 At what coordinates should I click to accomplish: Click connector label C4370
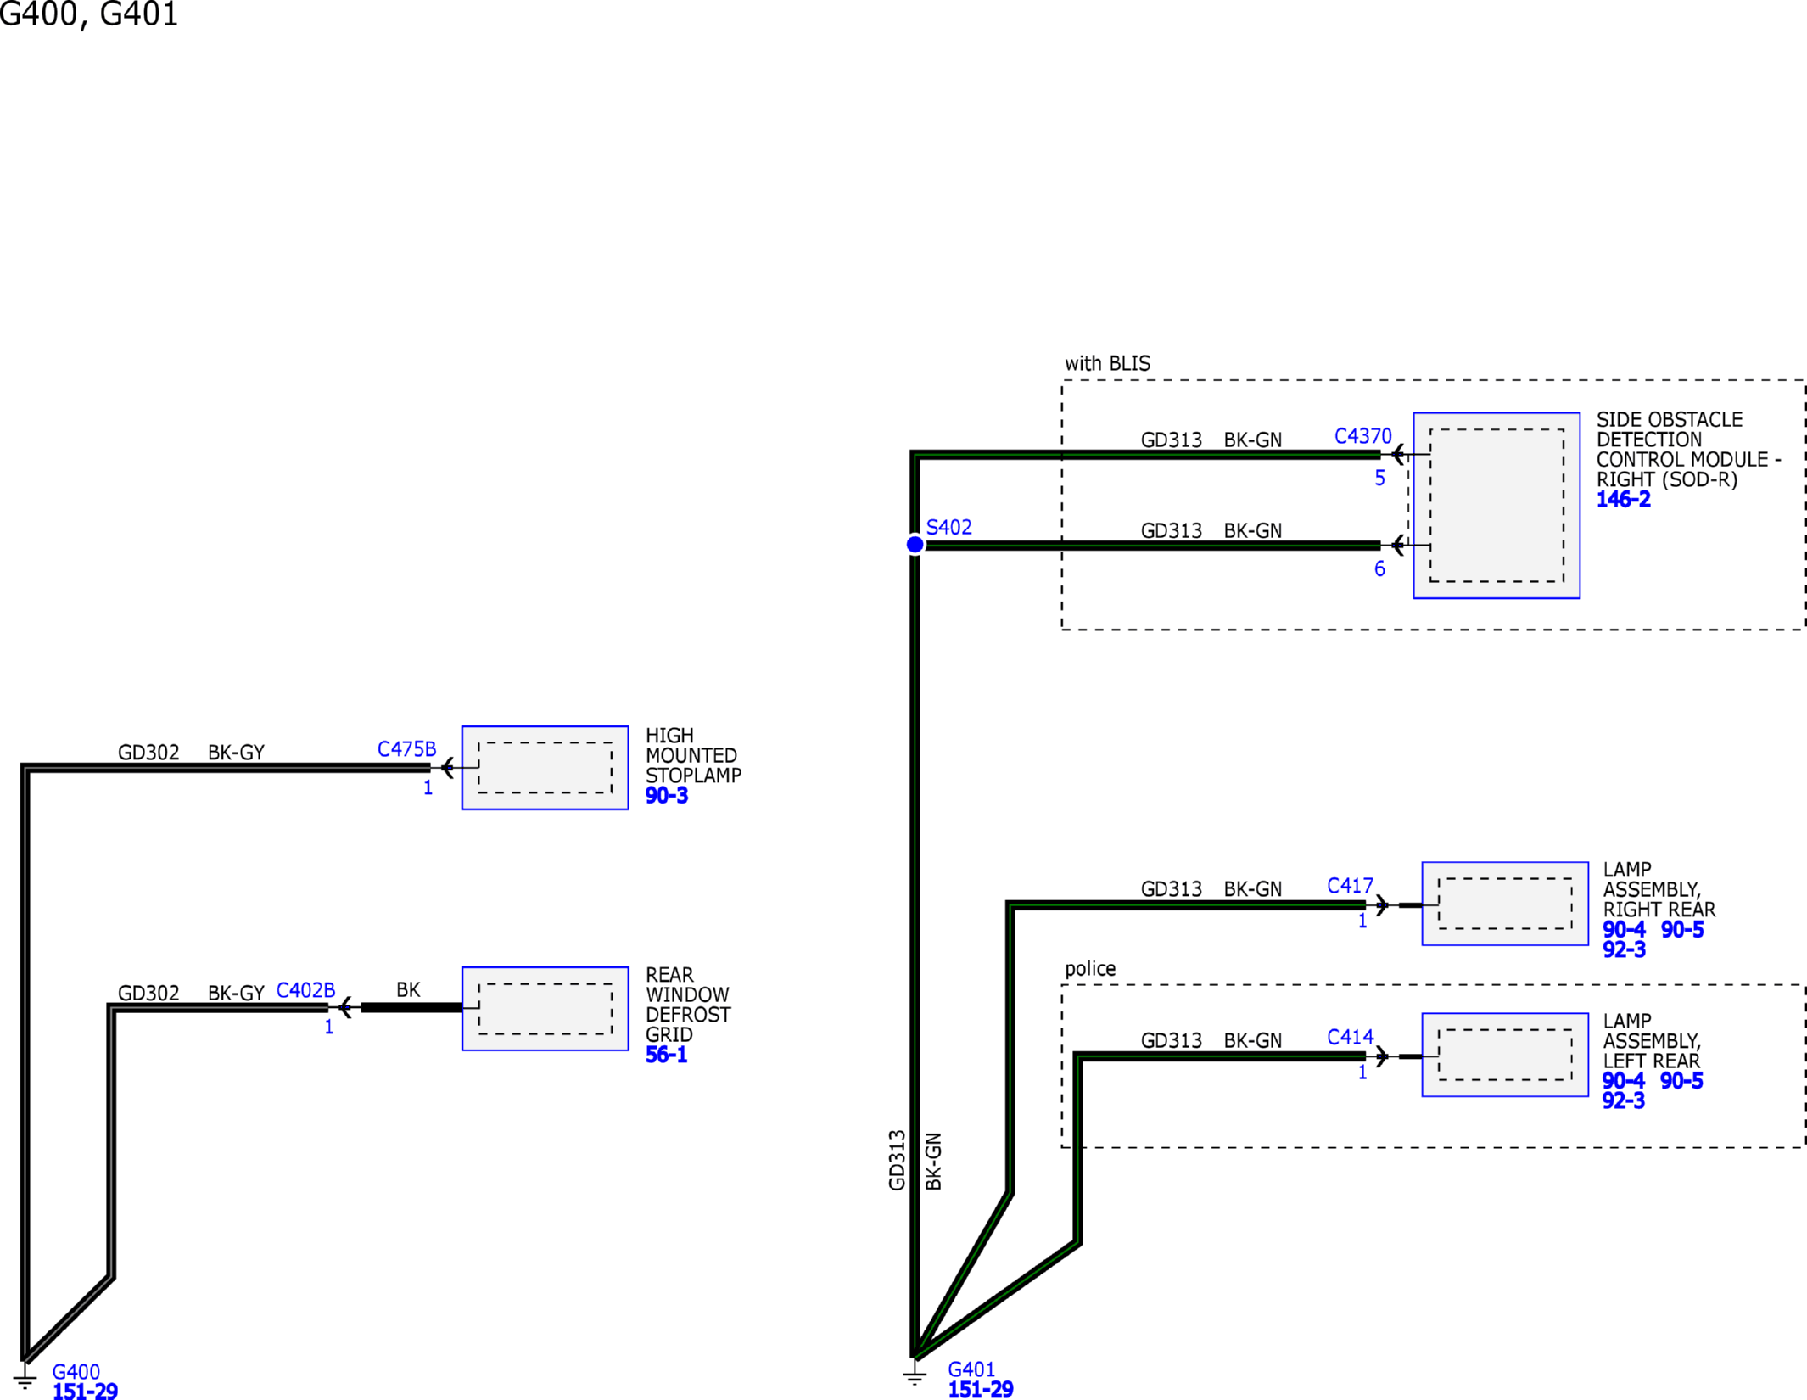pos(1362,436)
